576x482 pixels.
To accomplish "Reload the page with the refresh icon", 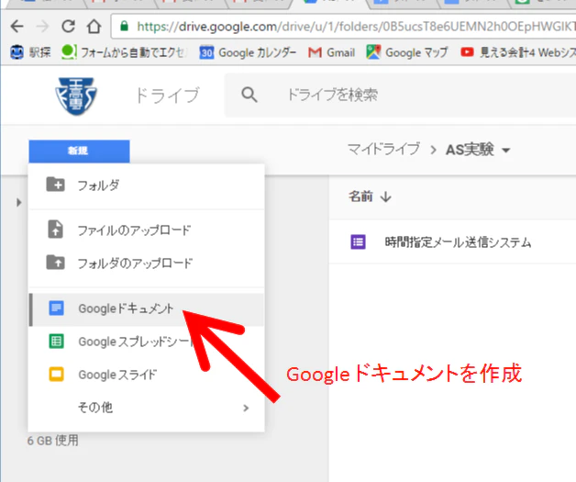I will click(x=68, y=27).
